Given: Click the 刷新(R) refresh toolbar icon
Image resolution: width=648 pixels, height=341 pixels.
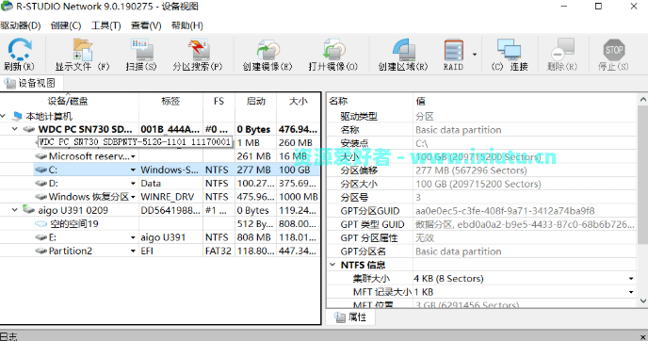Looking at the screenshot, I should pyautogui.click(x=19, y=49).
